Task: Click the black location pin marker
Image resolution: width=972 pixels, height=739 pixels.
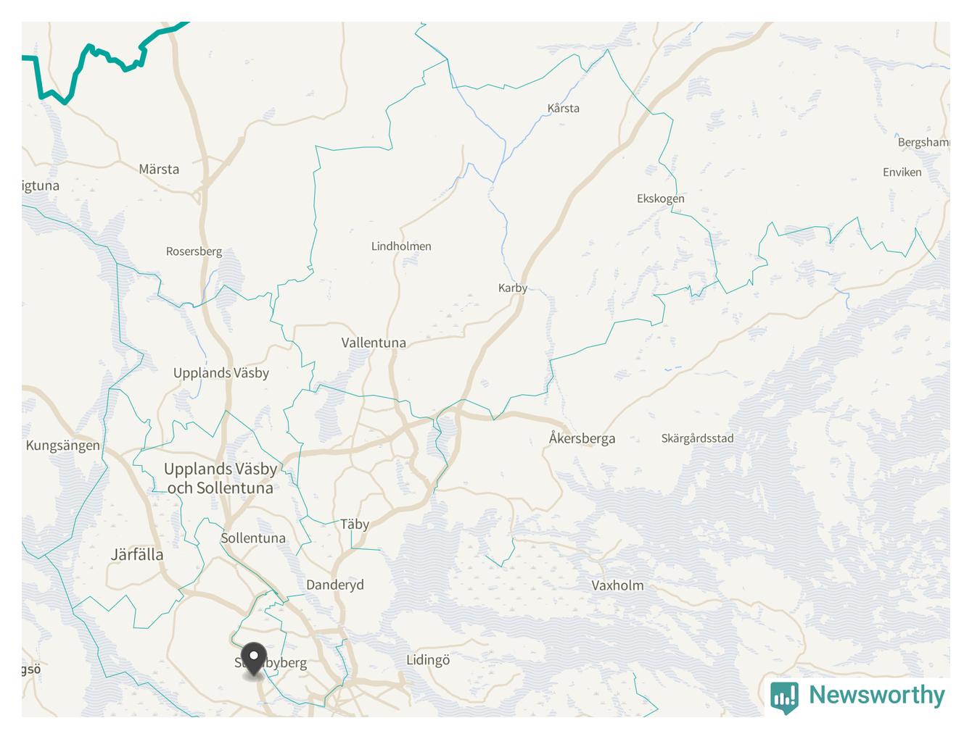Action: pos(254,659)
